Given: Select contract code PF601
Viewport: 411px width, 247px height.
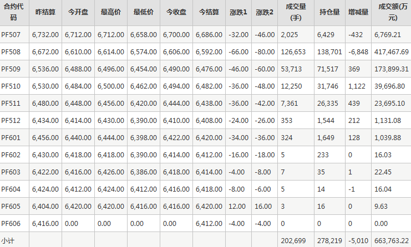Looking at the screenshot, I should click(11, 138).
